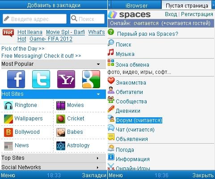Click the Чат speech bubbles icon

coord(111,128)
